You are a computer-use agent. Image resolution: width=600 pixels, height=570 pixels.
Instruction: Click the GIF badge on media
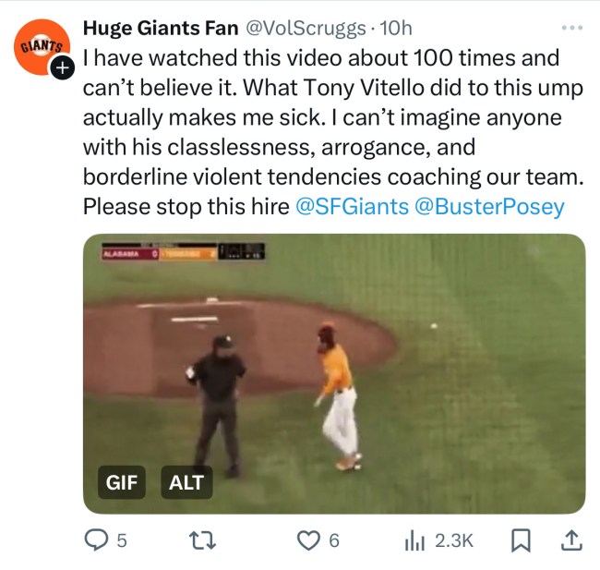coord(122,481)
